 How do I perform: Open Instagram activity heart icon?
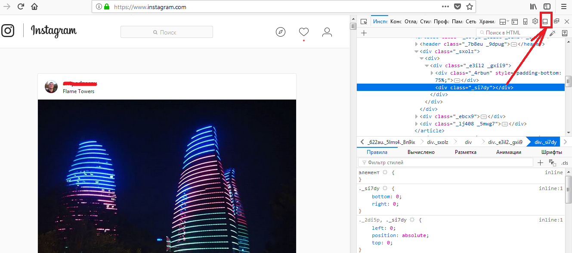point(304,32)
